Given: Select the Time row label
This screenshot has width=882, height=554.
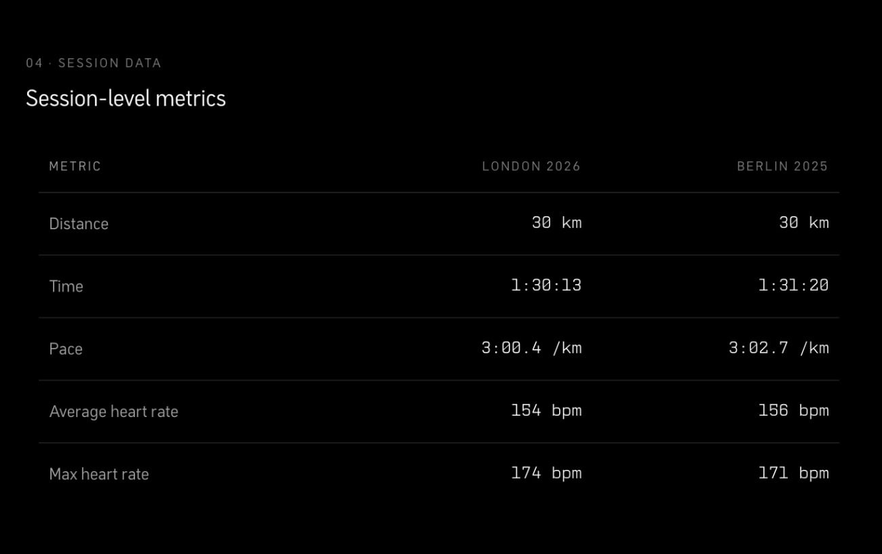Looking at the screenshot, I should 66,286.
